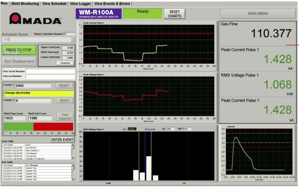Click the Upper Limit value 9.500
The width and height of the screenshot is (299, 187).
click(68, 48)
